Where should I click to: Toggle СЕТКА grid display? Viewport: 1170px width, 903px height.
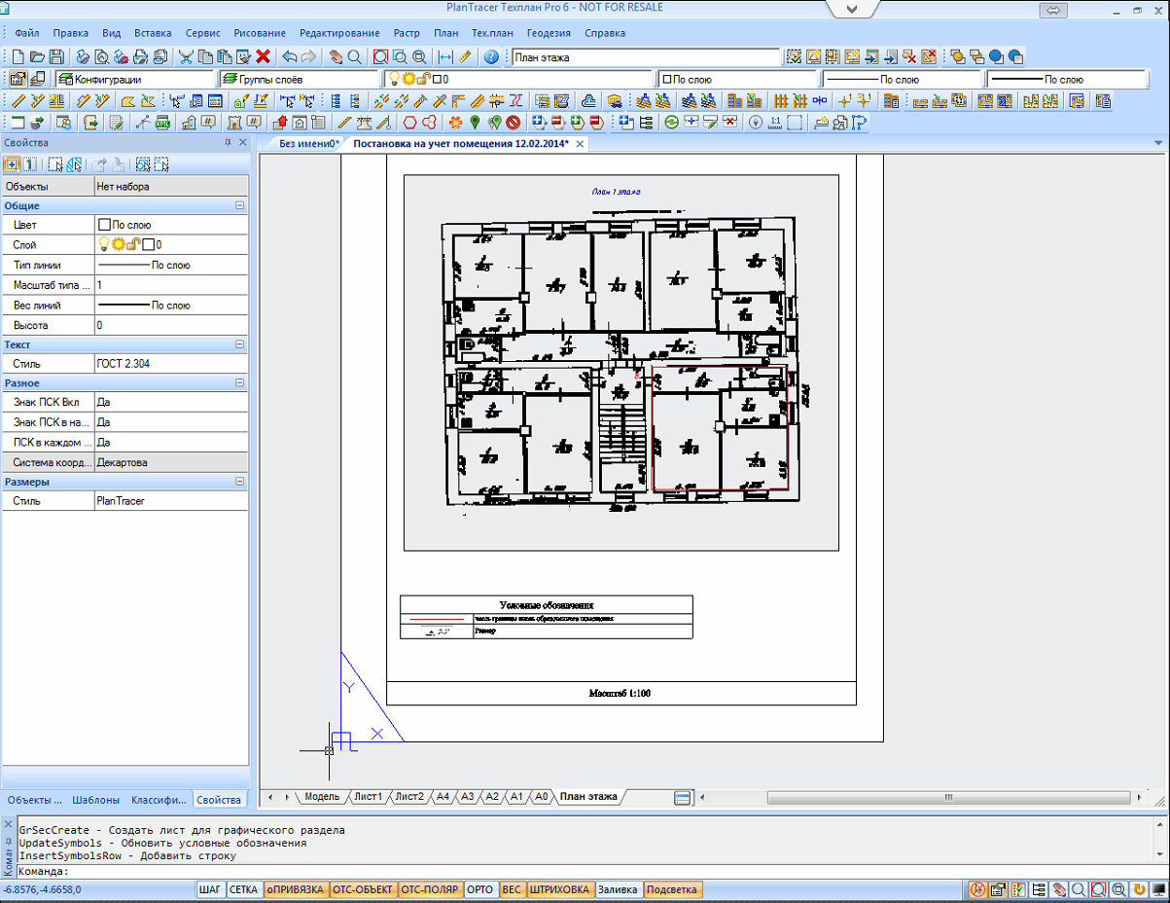coord(244,889)
